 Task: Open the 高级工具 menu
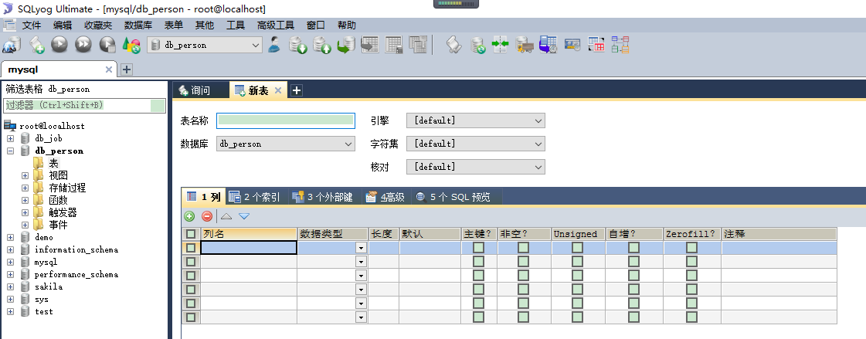click(276, 25)
